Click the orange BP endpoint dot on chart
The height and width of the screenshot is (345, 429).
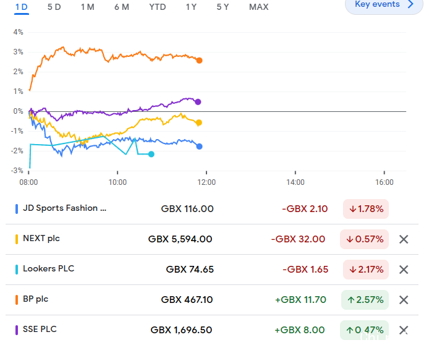point(200,61)
